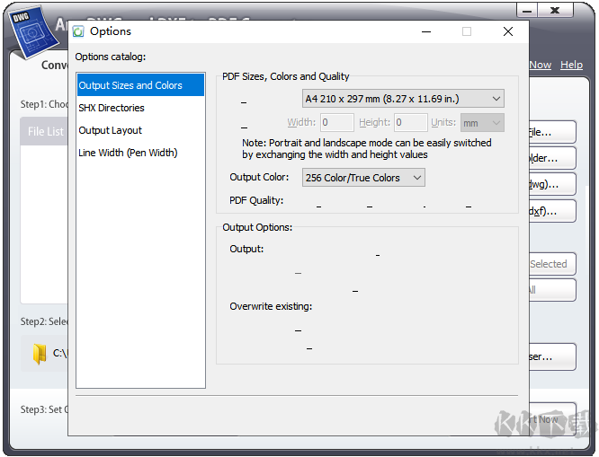Click Add File button in main window

pyautogui.click(x=552, y=132)
